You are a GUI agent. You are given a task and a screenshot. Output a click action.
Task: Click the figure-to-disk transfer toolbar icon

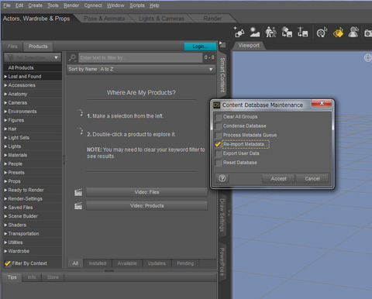click(302, 33)
